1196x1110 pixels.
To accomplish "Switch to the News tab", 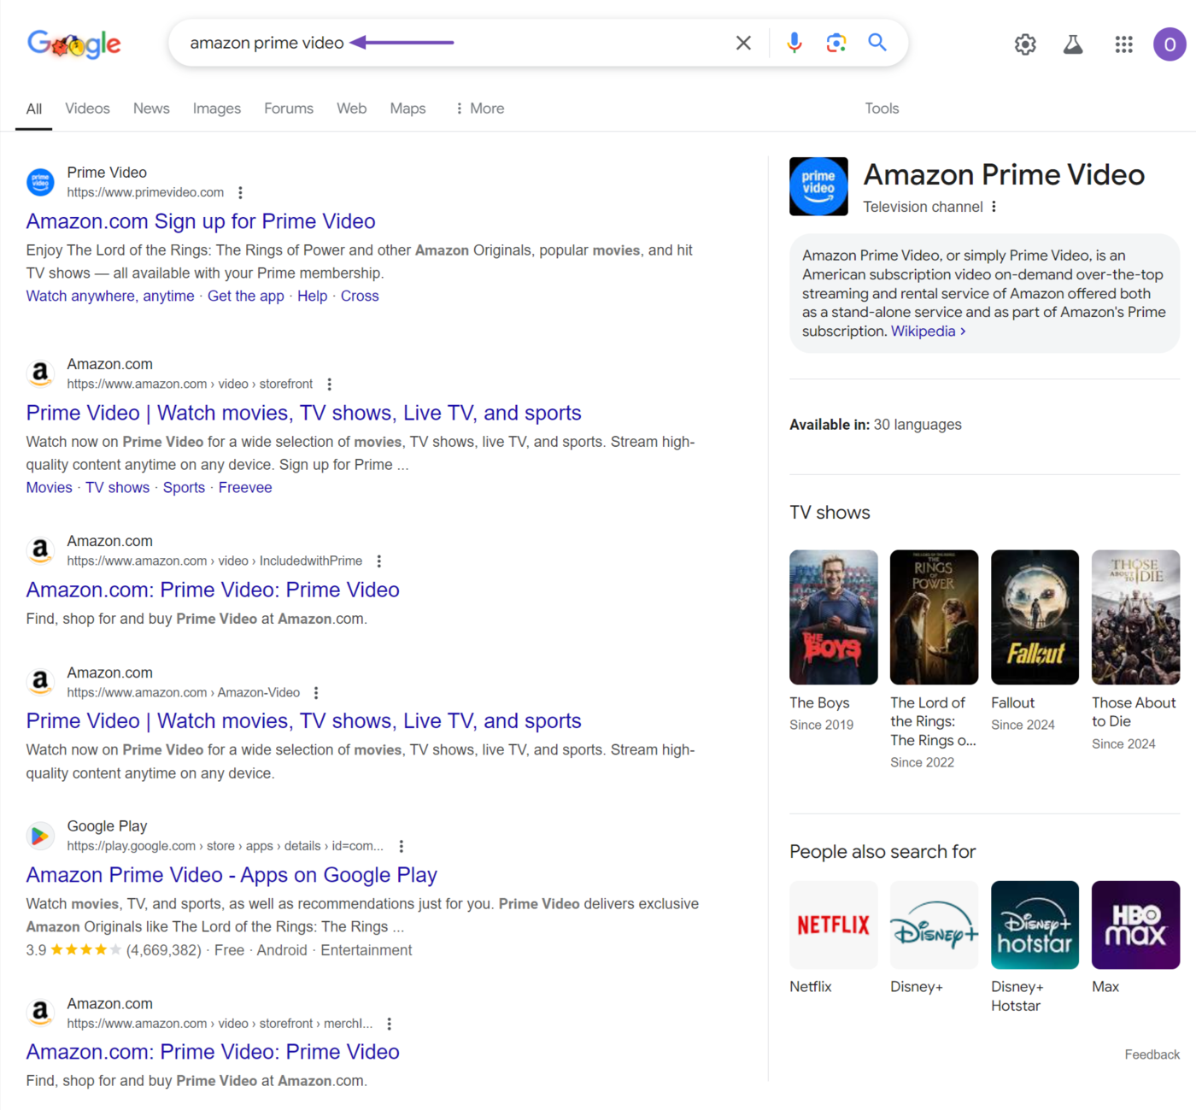I will 151,109.
